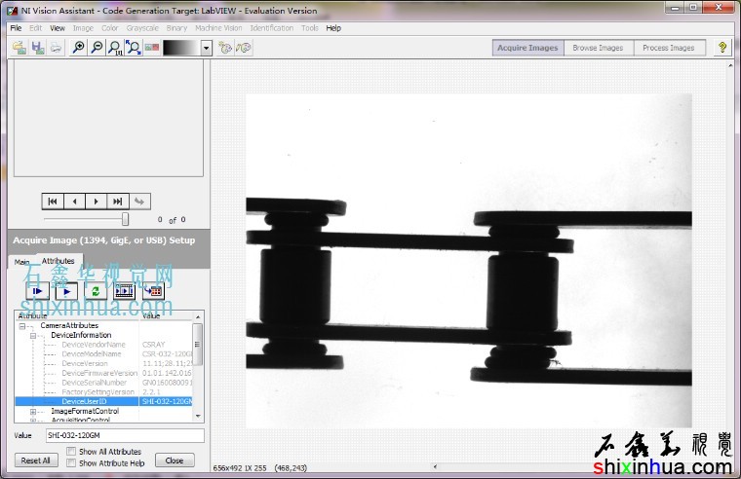741x479 pixels.
Task: Click the Store Acquired Image in Browser icon
Action: [x=154, y=292]
